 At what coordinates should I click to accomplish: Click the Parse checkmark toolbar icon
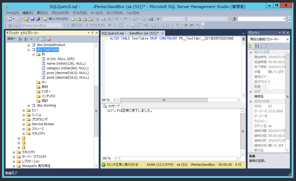pyautogui.click(x=115, y=26)
